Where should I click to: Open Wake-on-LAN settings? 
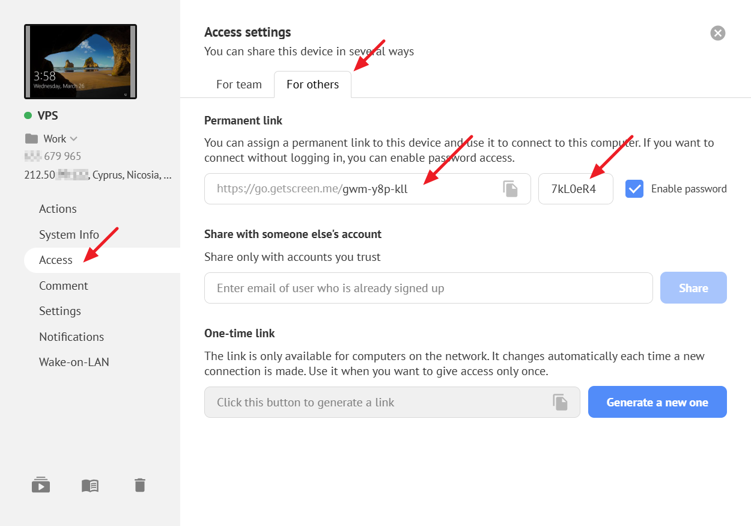point(74,362)
